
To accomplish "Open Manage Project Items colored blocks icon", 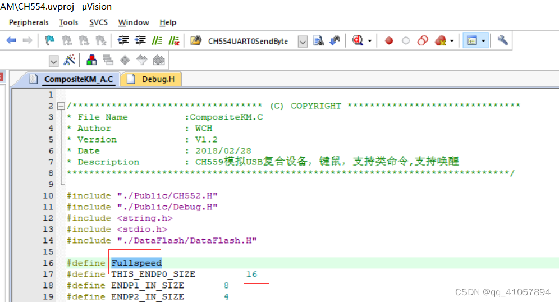I will [91, 60].
